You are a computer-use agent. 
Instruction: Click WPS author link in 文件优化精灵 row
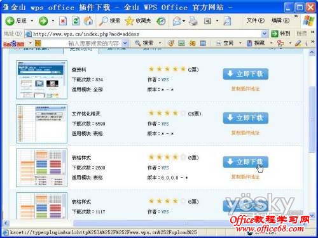[x=165, y=124]
